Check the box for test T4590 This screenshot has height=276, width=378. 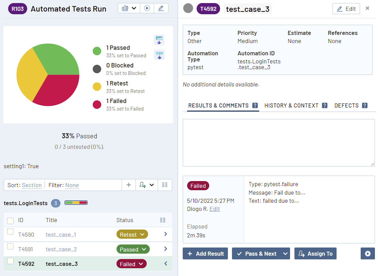coord(11,232)
